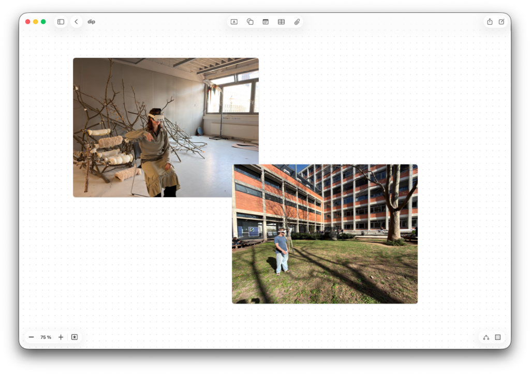530x374 pixels.
Task: Insert a text box
Action: [234, 22]
